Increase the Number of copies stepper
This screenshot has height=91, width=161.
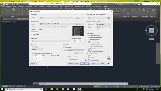click(x=80, y=40)
